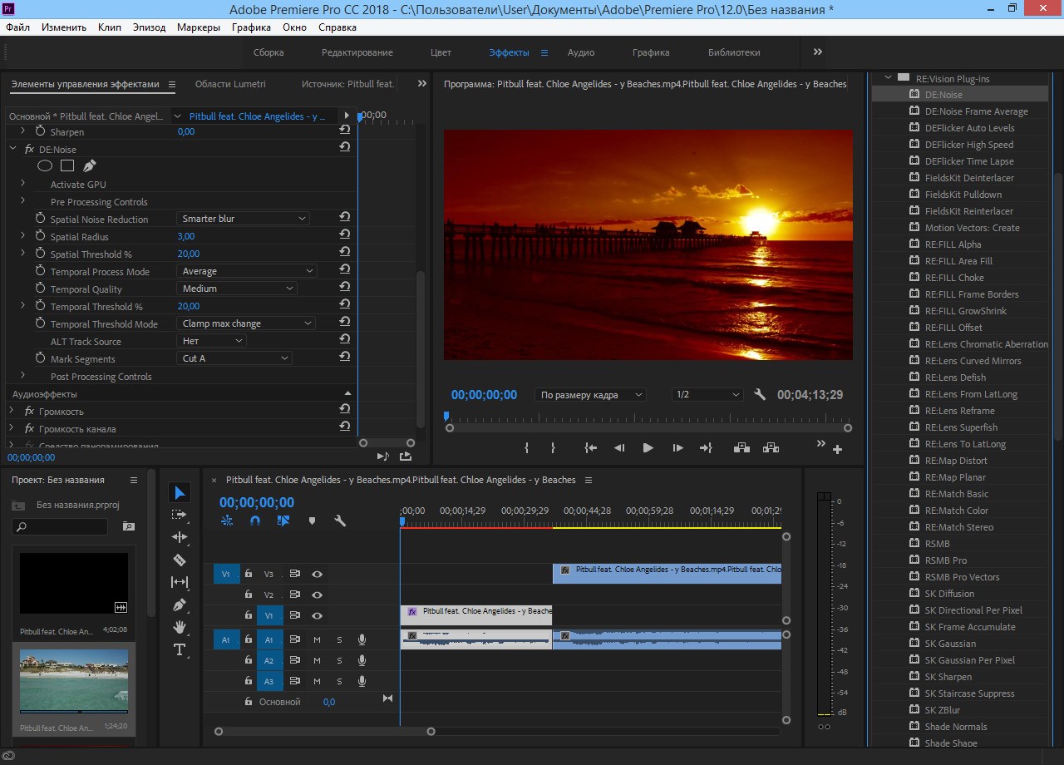Switch to Цвет workspace tab
1064x765 pixels.
point(441,52)
